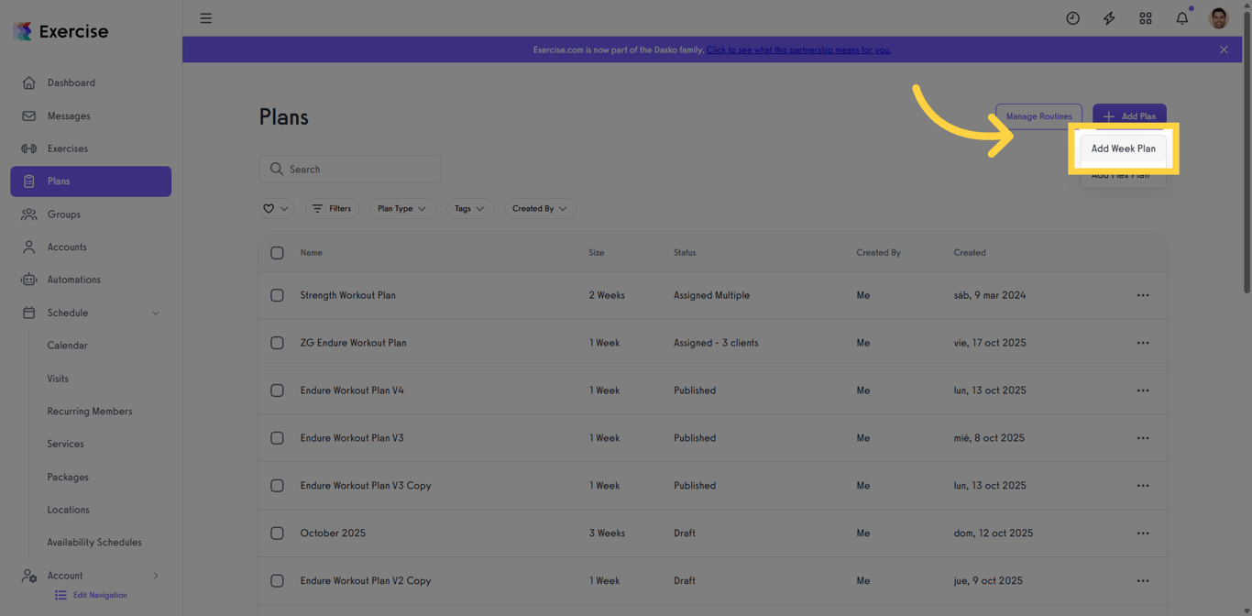Click the Manage Routines button
Screen dimensions: 1252x616
click(1038, 116)
